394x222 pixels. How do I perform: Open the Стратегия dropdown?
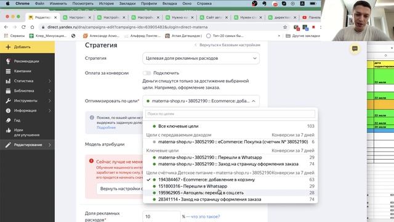pos(201,58)
